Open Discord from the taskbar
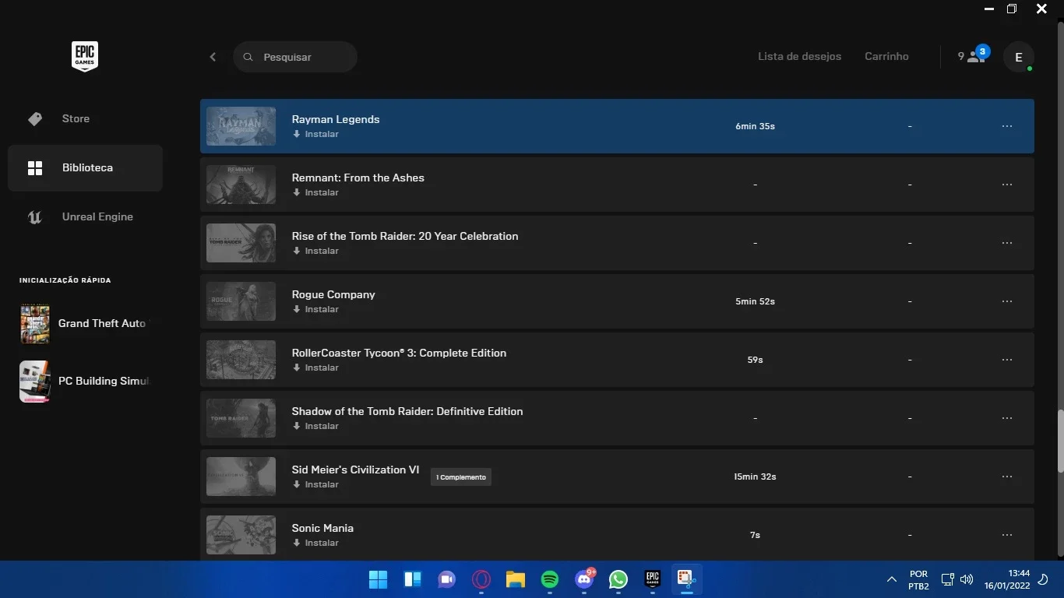This screenshot has width=1064, height=598. 584,579
